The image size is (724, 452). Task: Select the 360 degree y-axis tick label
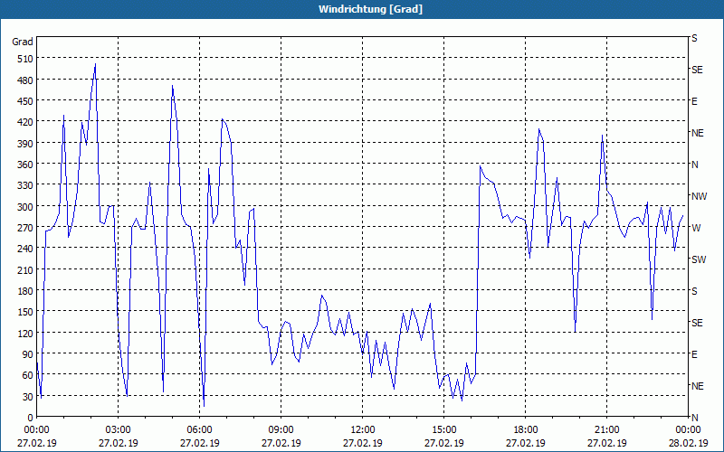click(24, 165)
